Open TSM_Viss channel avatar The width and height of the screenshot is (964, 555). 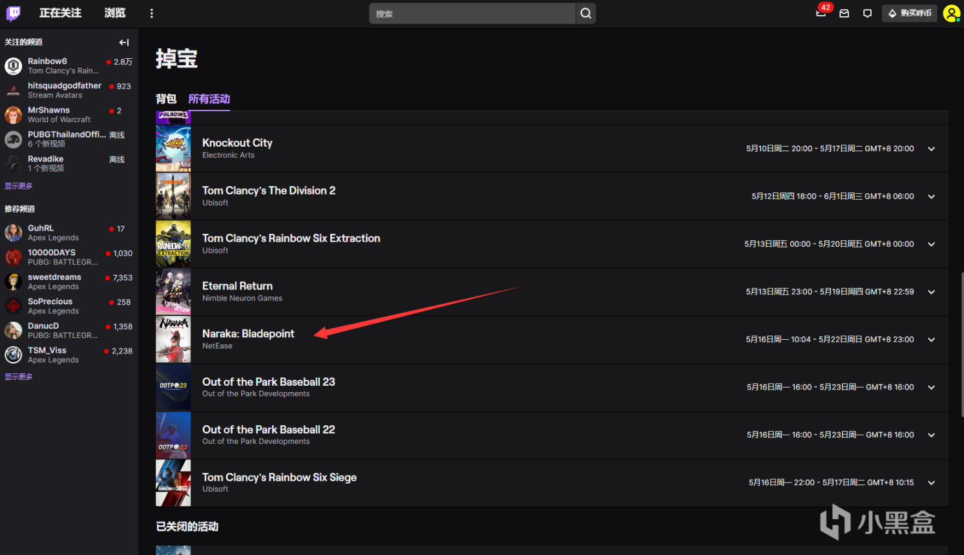click(14, 355)
